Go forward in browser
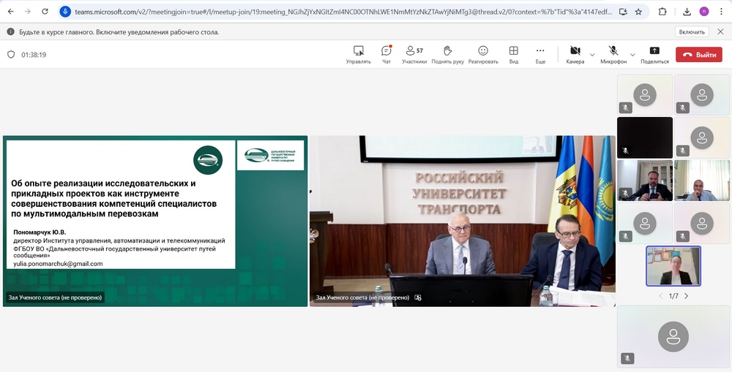 28,11
